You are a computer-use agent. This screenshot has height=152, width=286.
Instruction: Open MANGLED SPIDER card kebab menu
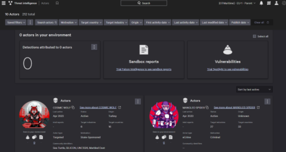tap(267, 102)
